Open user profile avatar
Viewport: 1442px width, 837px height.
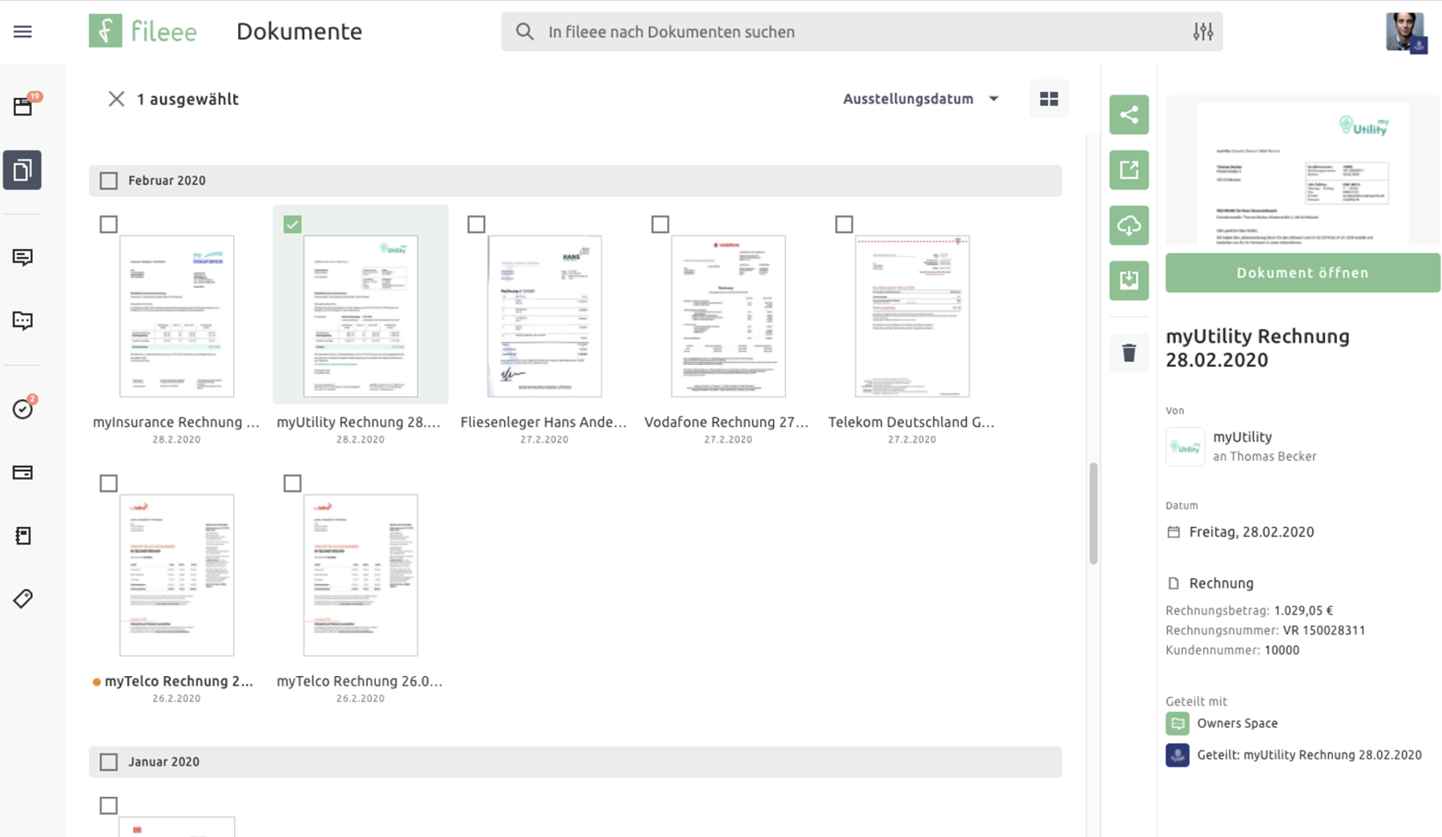click(x=1406, y=33)
